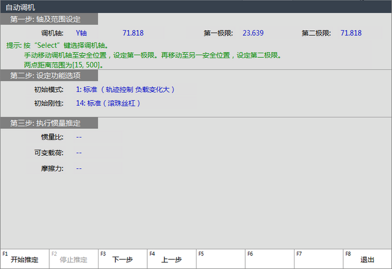Screen dimensions: 392x269
Task: Click the 第二极限 label
Action: (316, 33)
